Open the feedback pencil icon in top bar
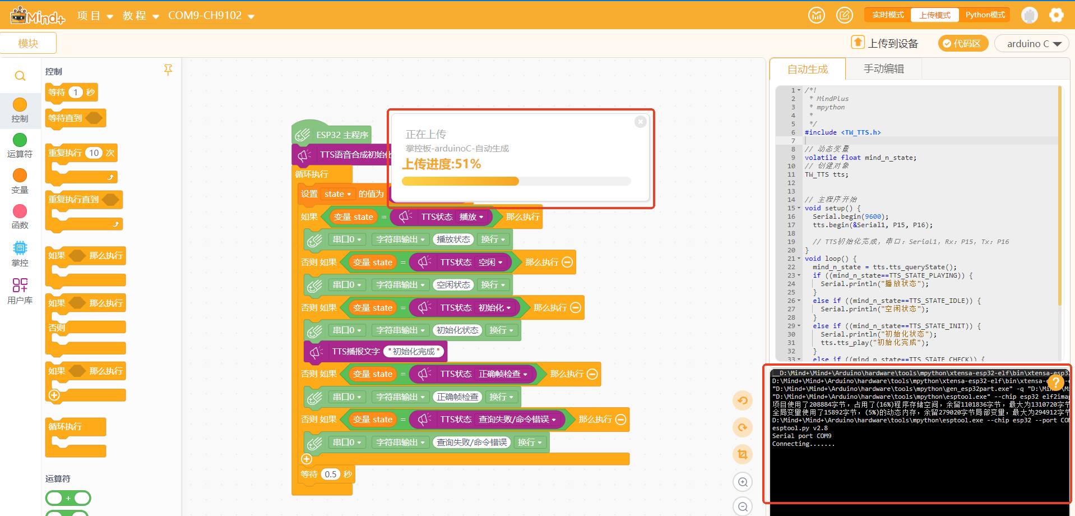This screenshot has width=1075, height=516. pyautogui.click(x=845, y=15)
